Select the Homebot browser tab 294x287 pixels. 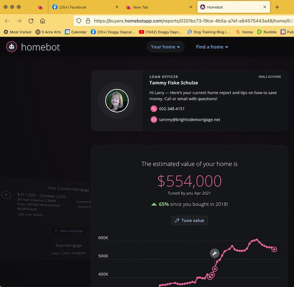[234, 7]
